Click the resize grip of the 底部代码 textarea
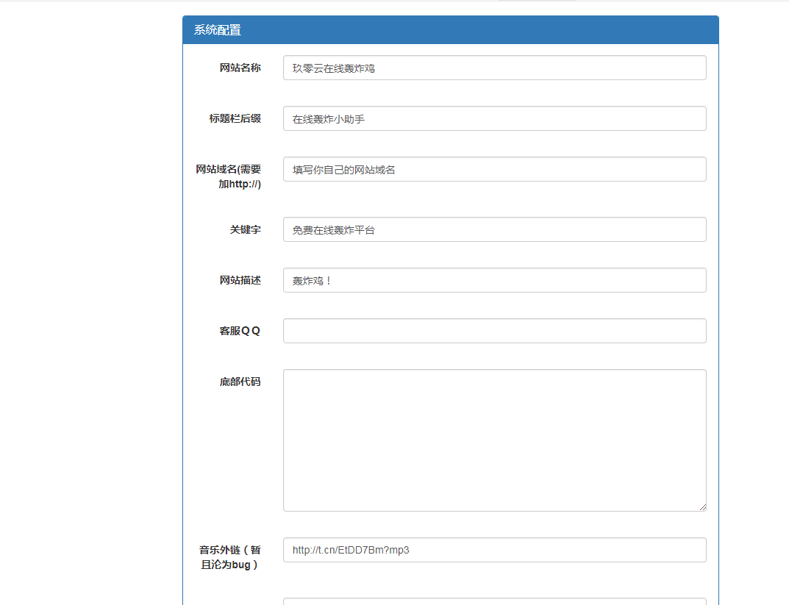Screen dimensions: 789x605 pyautogui.click(x=702, y=506)
